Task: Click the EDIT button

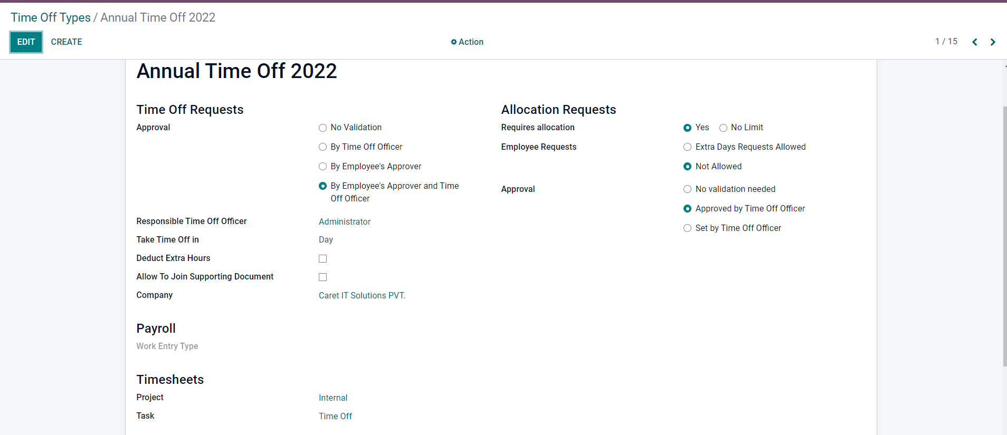Action: click(x=26, y=42)
